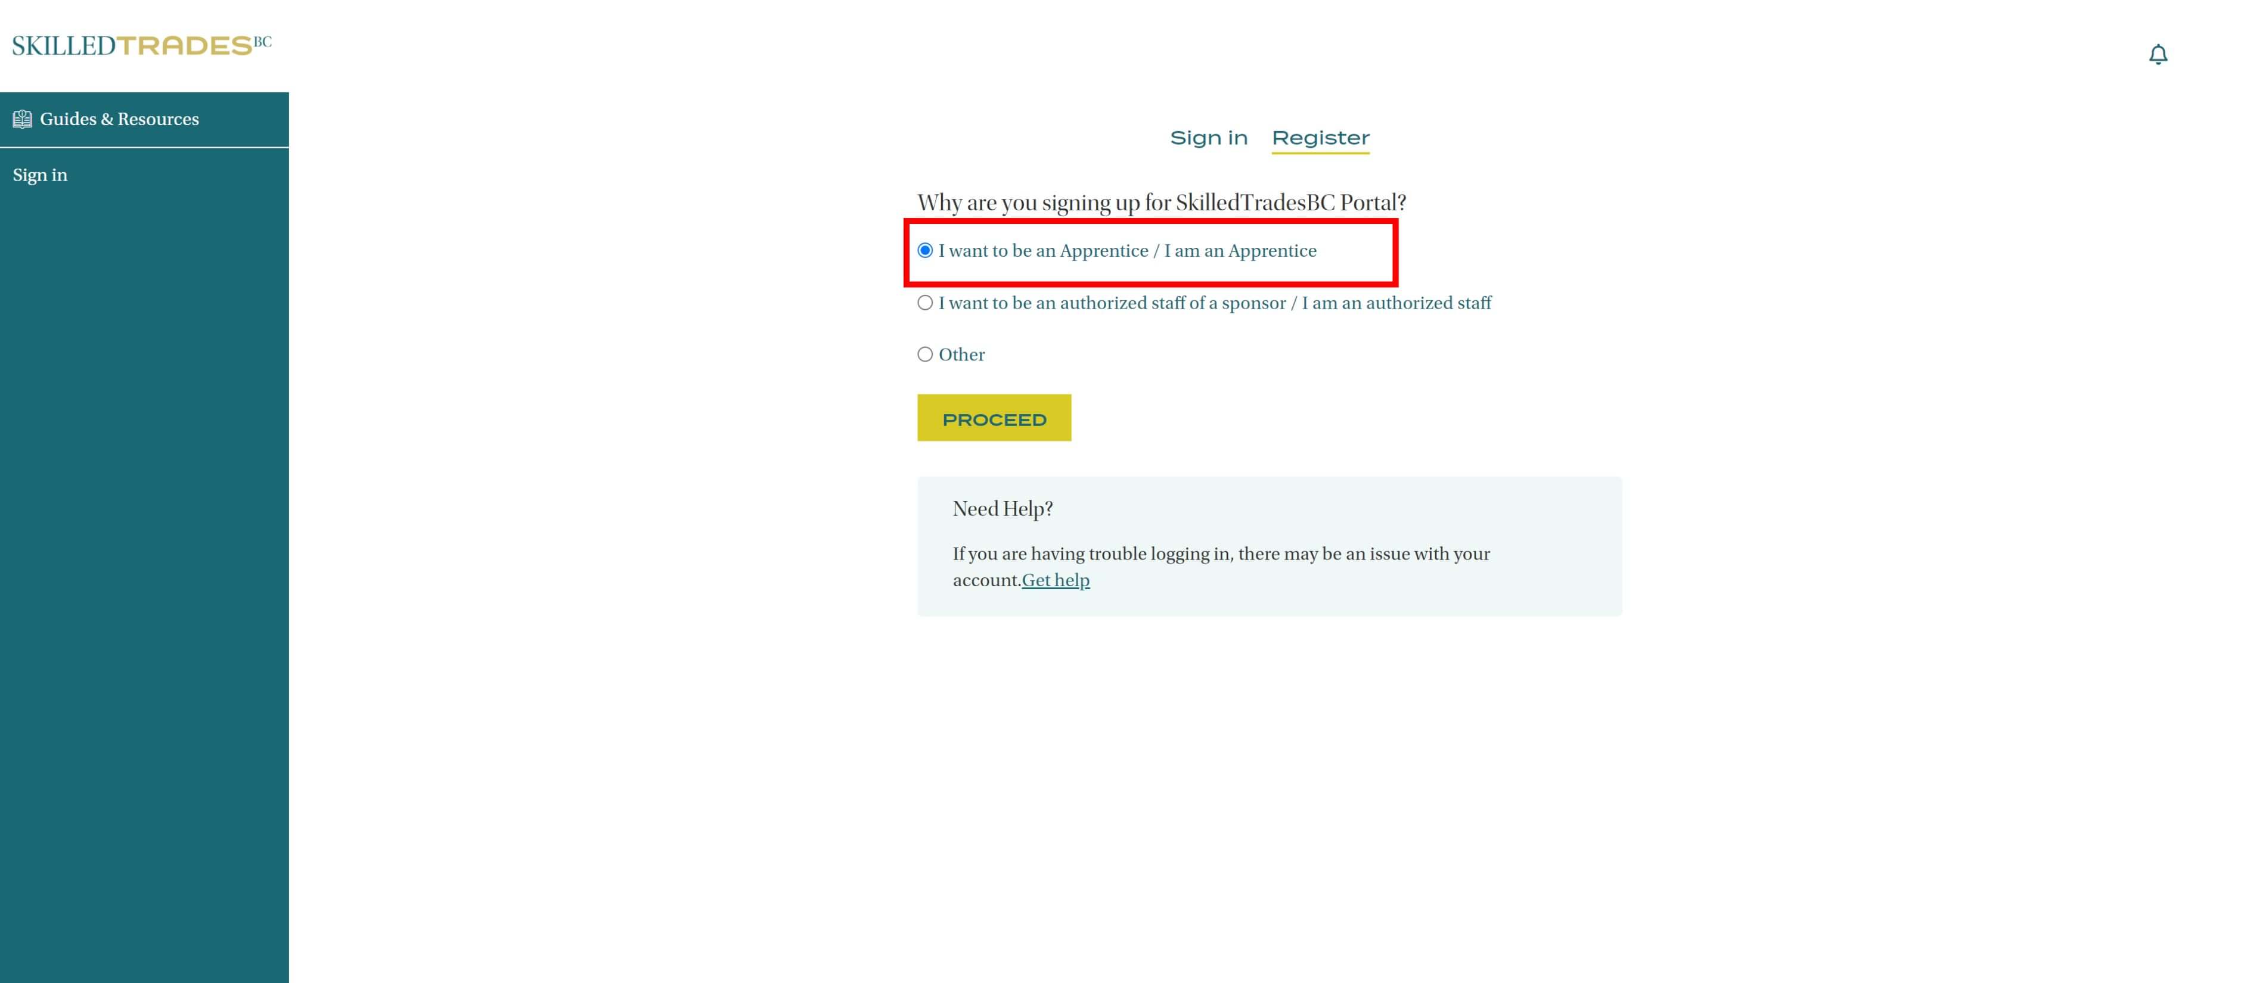Click the trouble logging in help paragraph
Viewport: 2247px width, 983px height.
1220,555
